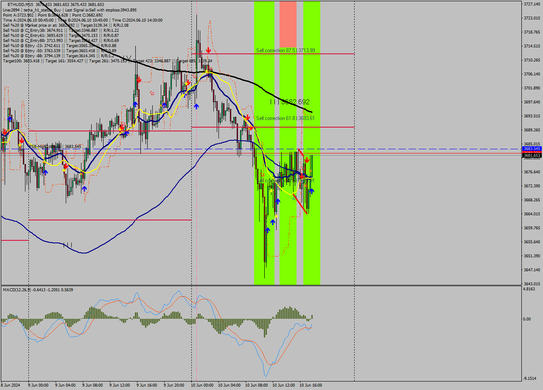The width and height of the screenshot is (543, 390).
Task: Click the blue price tag 3683.545 on axis
Action: [532, 149]
